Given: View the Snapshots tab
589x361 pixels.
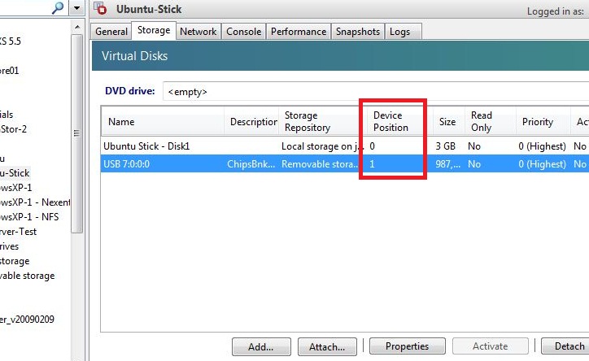Looking at the screenshot, I should [357, 32].
